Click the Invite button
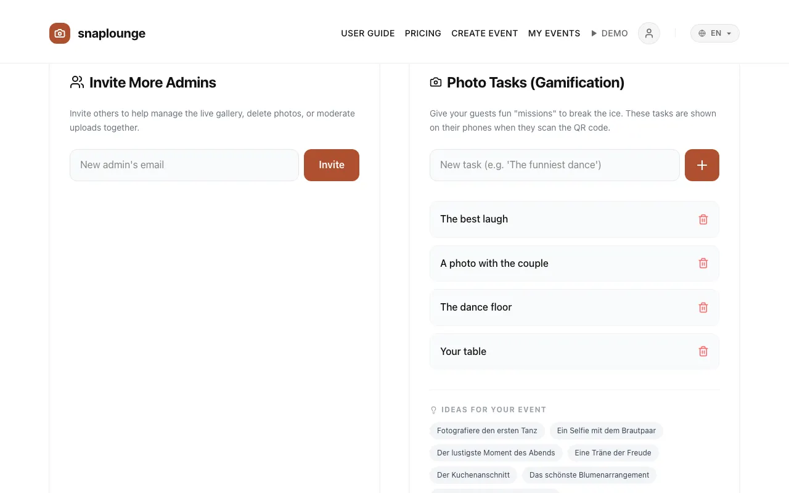The width and height of the screenshot is (789, 493). 332,165
